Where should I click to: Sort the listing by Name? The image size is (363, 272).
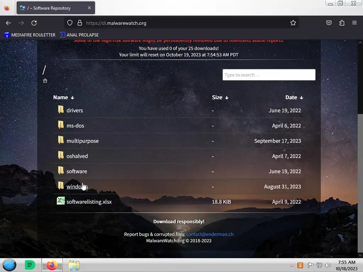pyautogui.click(x=64, y=97)
